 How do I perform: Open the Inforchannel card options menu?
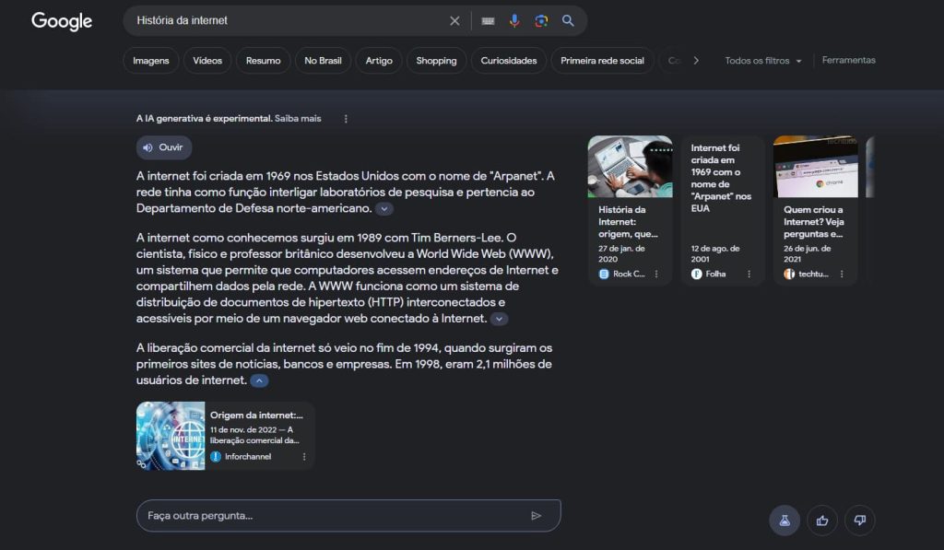(304, 457)
